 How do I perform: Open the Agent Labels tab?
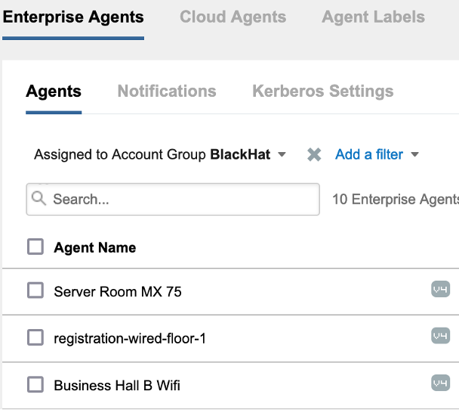click(x=373, y=17)
